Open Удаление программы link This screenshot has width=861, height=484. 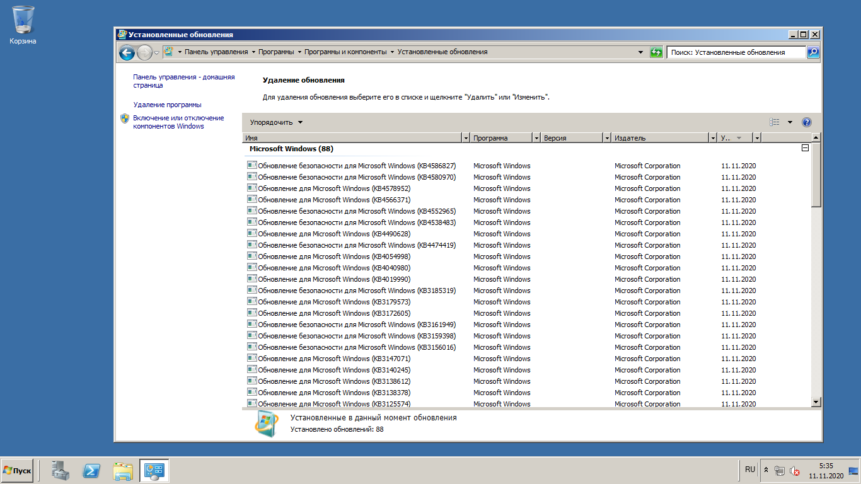[x=167, y=105]
